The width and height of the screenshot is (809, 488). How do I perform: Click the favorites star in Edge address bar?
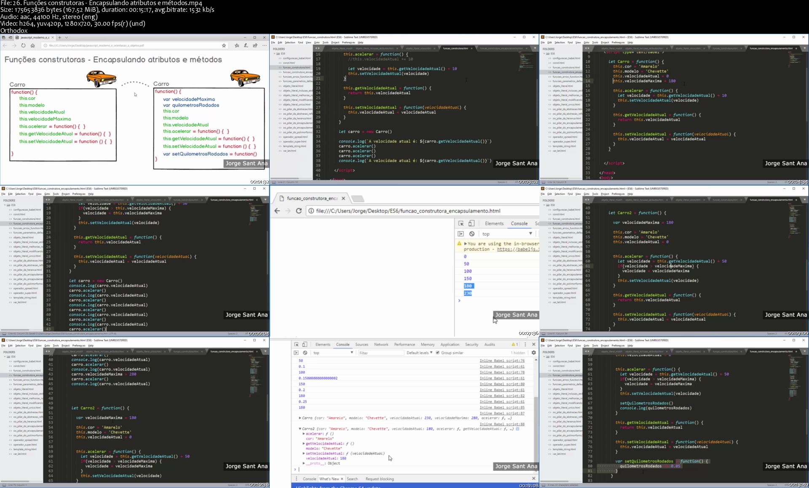pyautogui.click(x=224, y=45)
